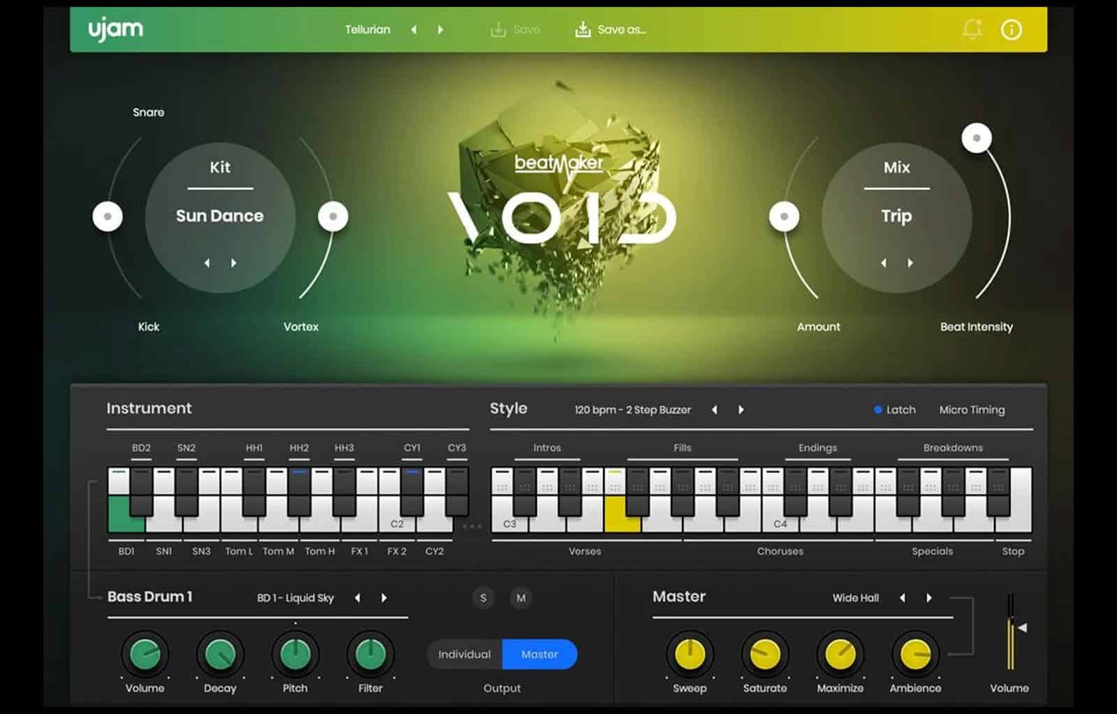Click the Pitch knob
The image size is (1117, 714).
coord(295,655)
